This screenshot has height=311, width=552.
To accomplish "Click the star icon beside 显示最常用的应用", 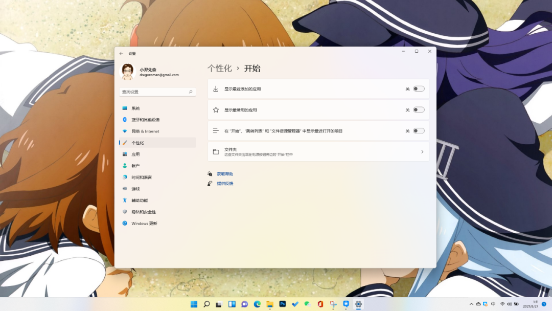I will click(x=216, y=110).
